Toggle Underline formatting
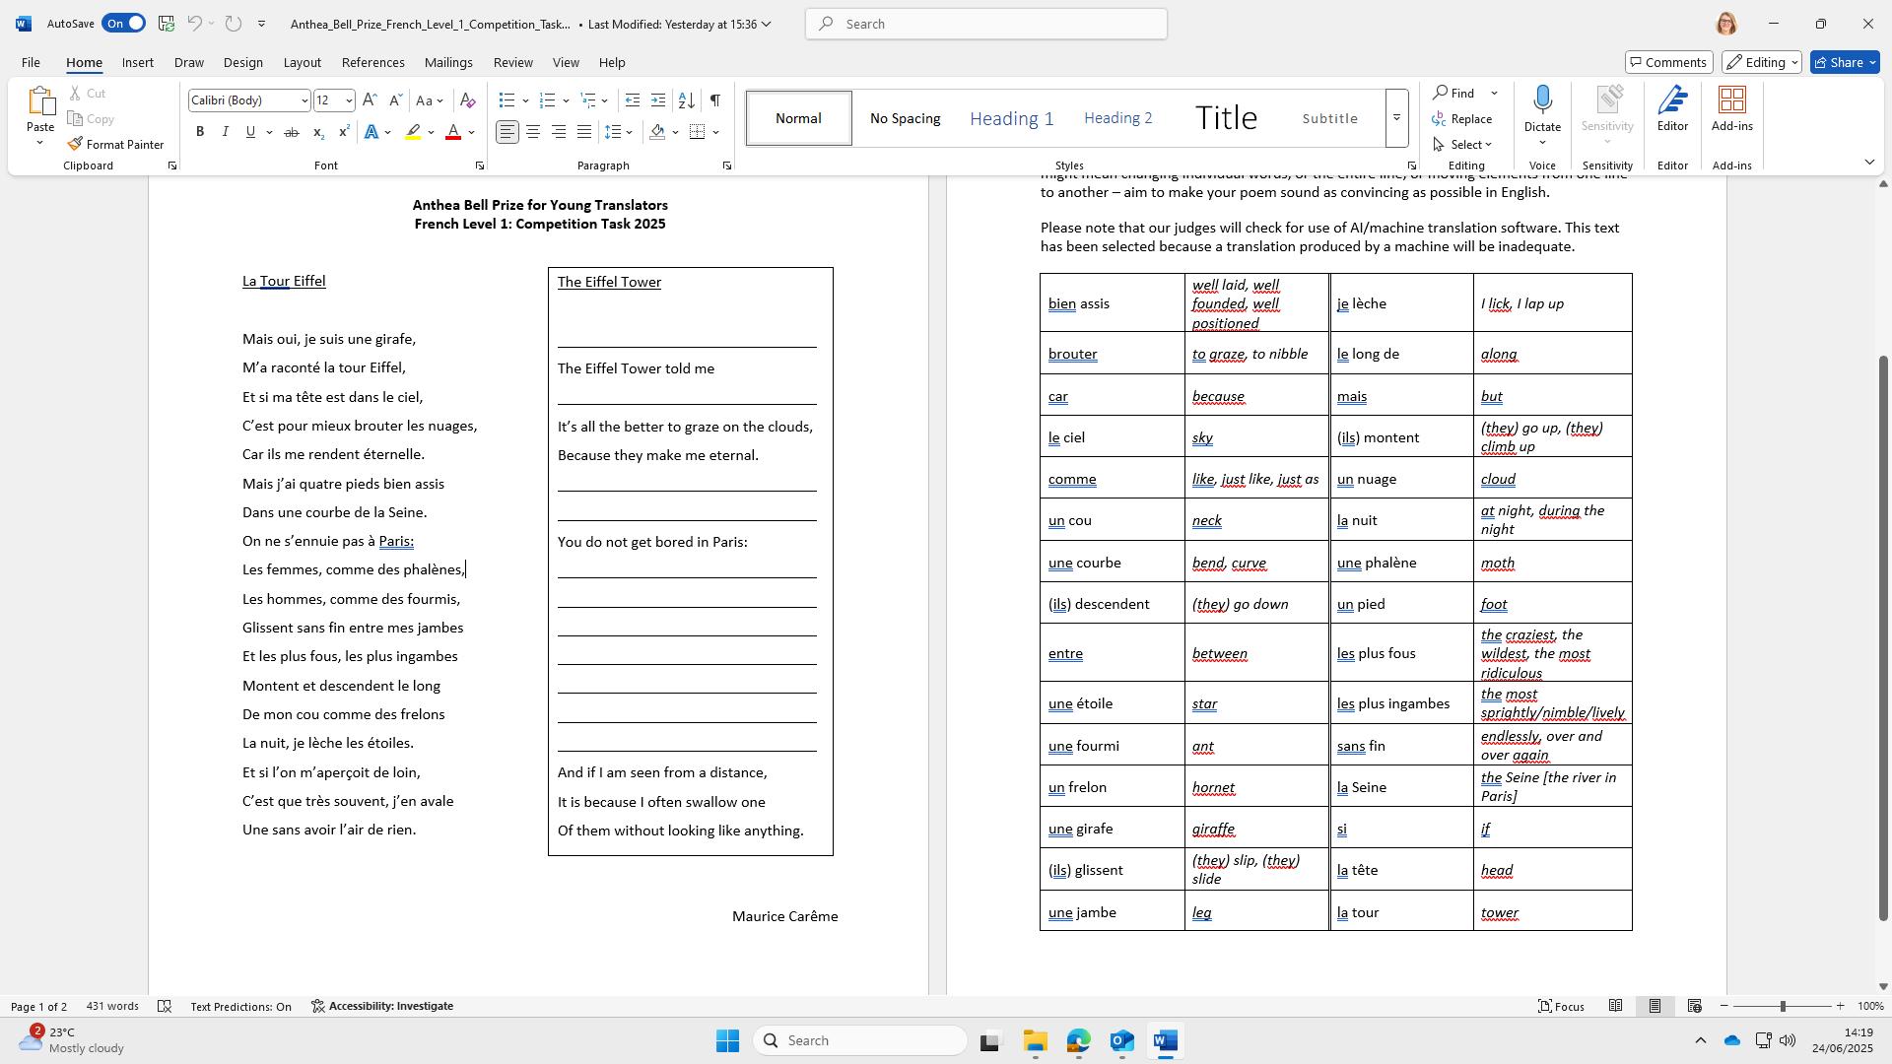1892x1064 pixels. [250, 132]
